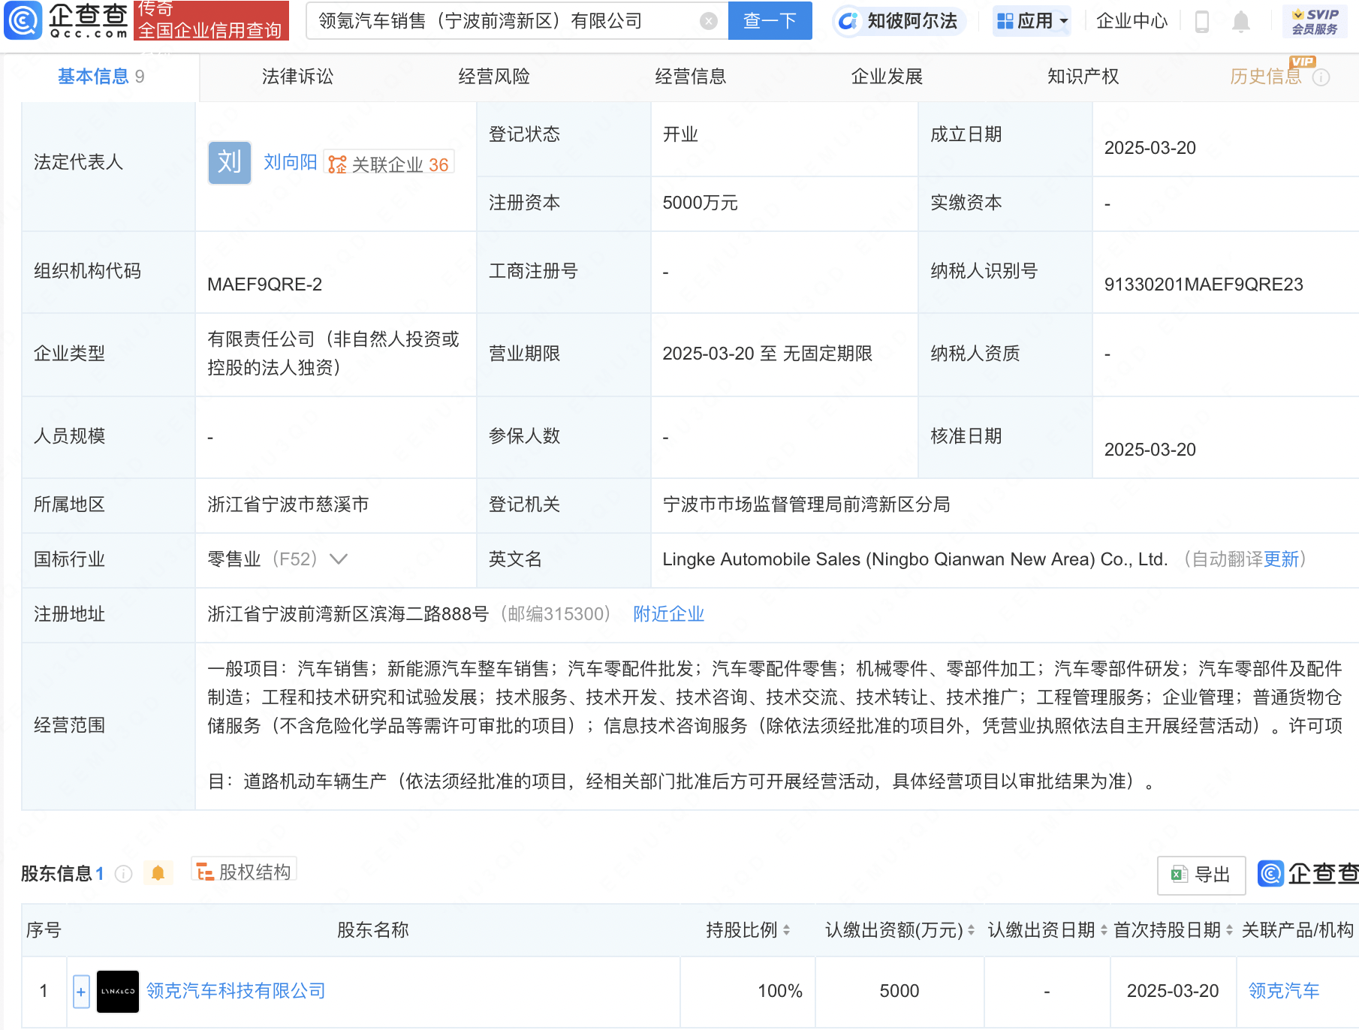This screenshot has height=1030, width=1359.
Task: Open SVIP 会员服务
Action: (x=1315, y=21)
